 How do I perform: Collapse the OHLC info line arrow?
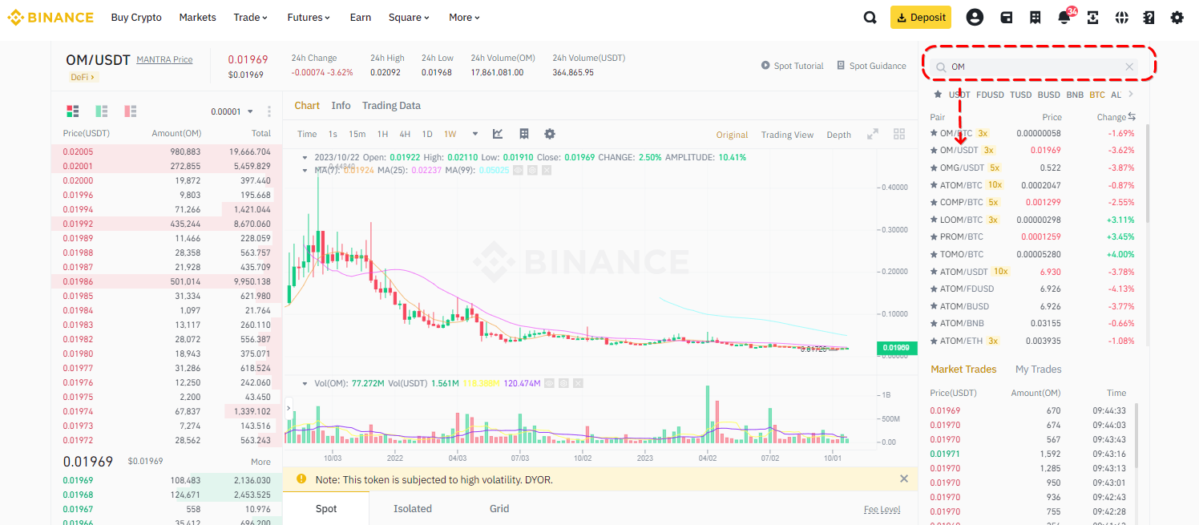pos(305,157)
